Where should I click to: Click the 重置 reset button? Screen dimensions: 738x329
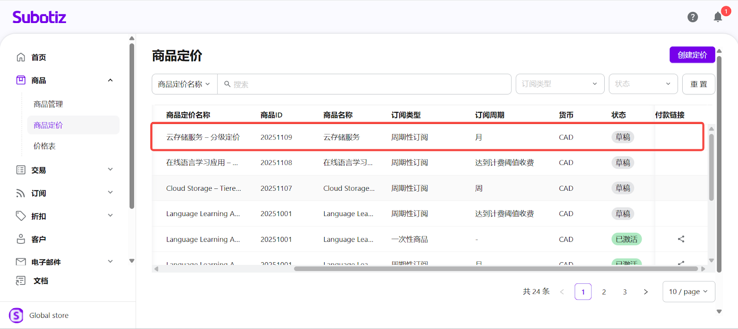click(698, 84)
